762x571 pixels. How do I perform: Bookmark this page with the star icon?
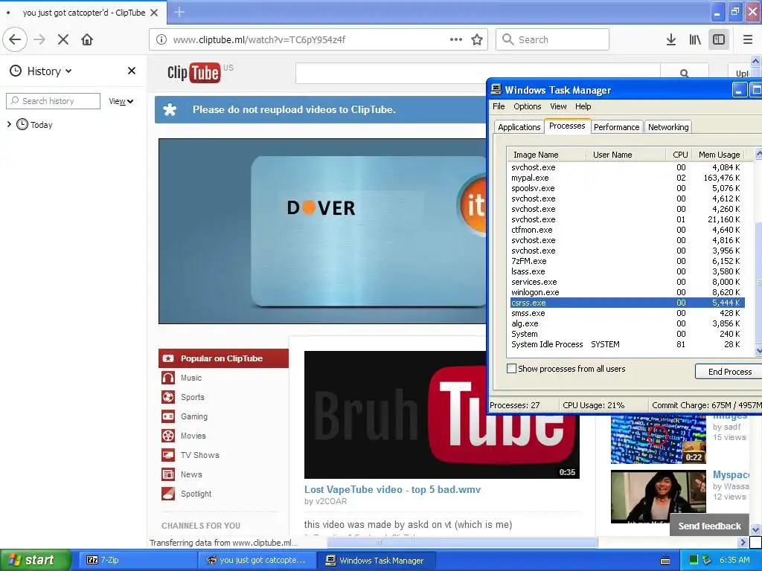pos(477,39)
